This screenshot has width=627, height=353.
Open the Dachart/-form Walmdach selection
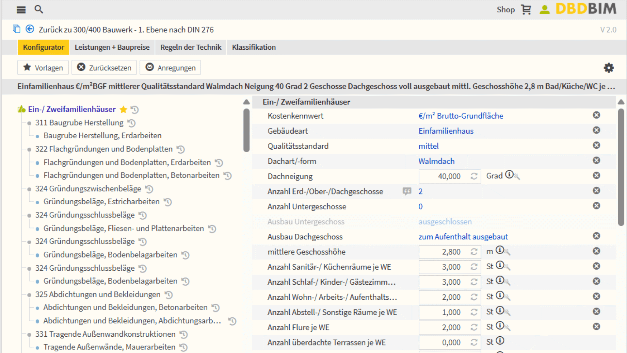pos(436,161)
